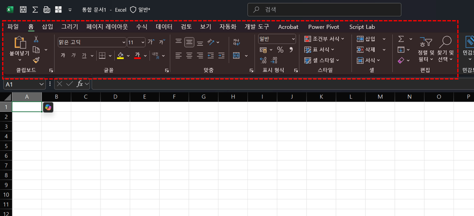Open the font size 11 dropdown

pyautogui.click(x=143, y=42)
